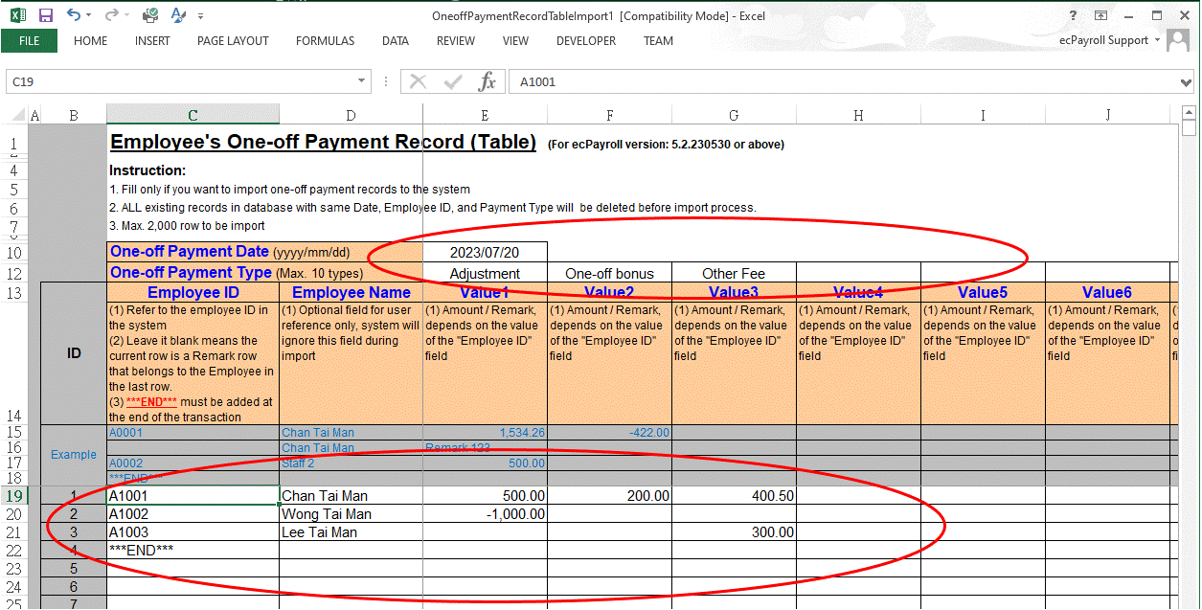Open the Redo history dropdown arrow
The image size is (1202, 610).
[x=126, y=16]
